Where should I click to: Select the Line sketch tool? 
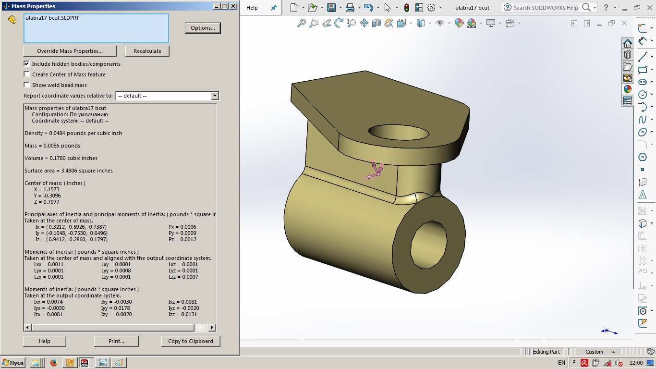tap(643, 57)
